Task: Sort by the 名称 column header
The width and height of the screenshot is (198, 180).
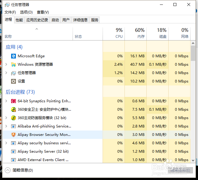Action: pyautogui.click(x=37, y=34)
